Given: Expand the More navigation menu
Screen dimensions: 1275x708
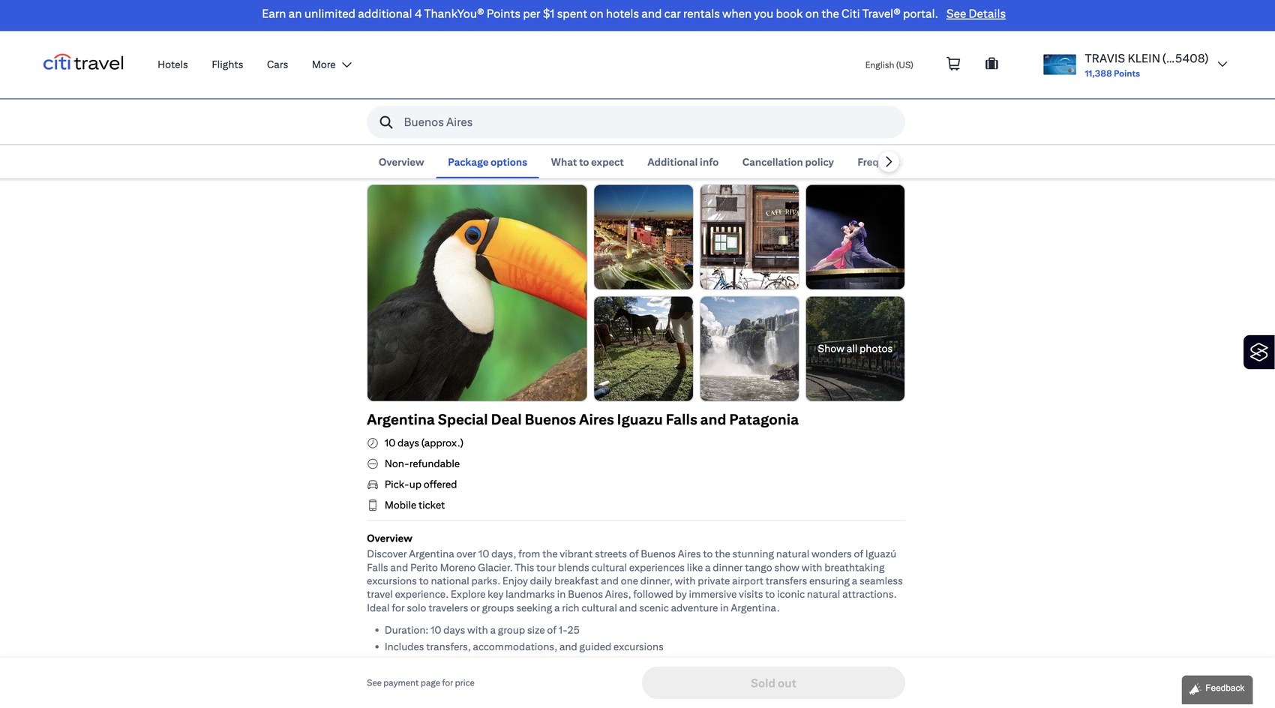Looking at the screenshot, I should (x=331, y=64).
